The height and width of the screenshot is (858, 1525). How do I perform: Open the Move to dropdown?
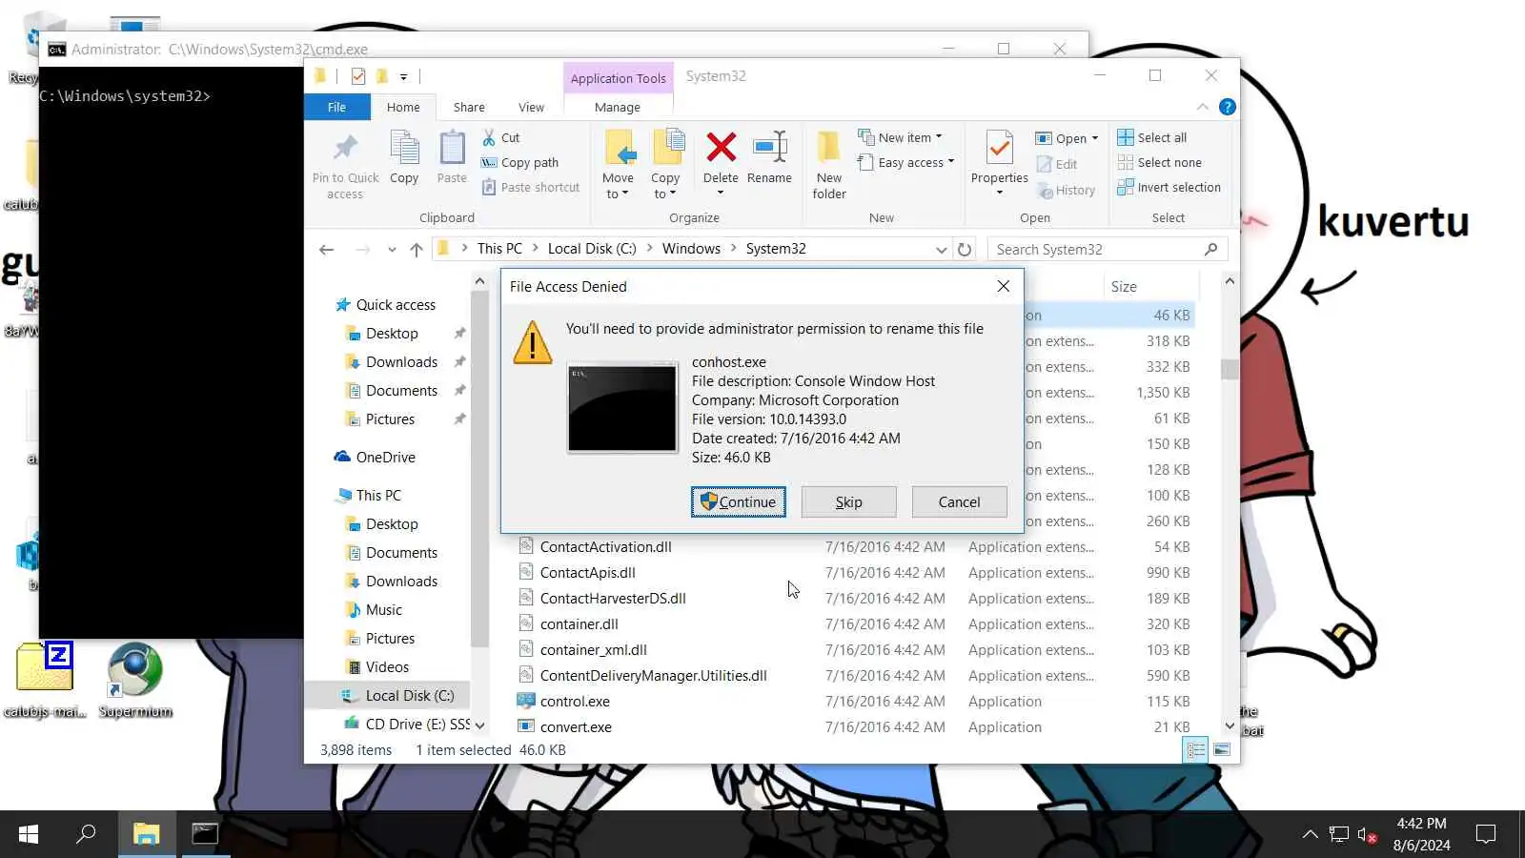[618, 164]
